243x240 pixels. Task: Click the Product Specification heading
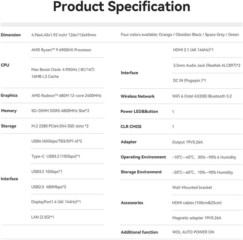(x=122, y=7)
